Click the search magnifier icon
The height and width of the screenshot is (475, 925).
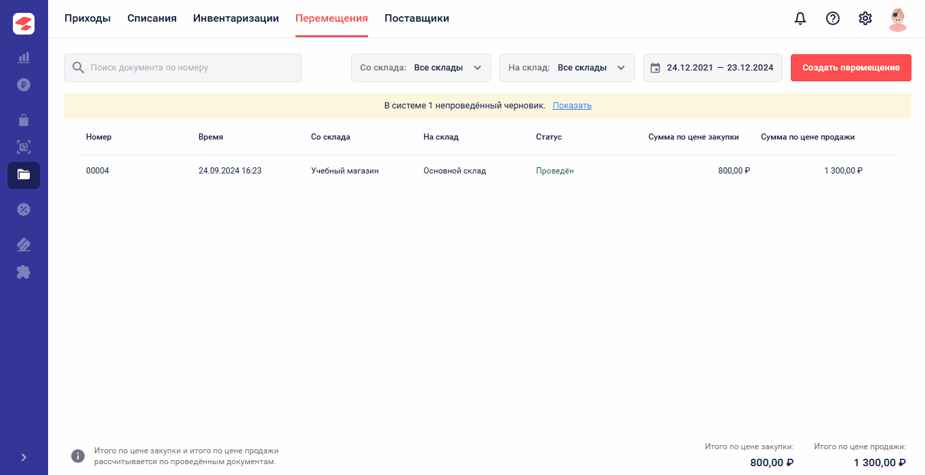click(79, 68)
